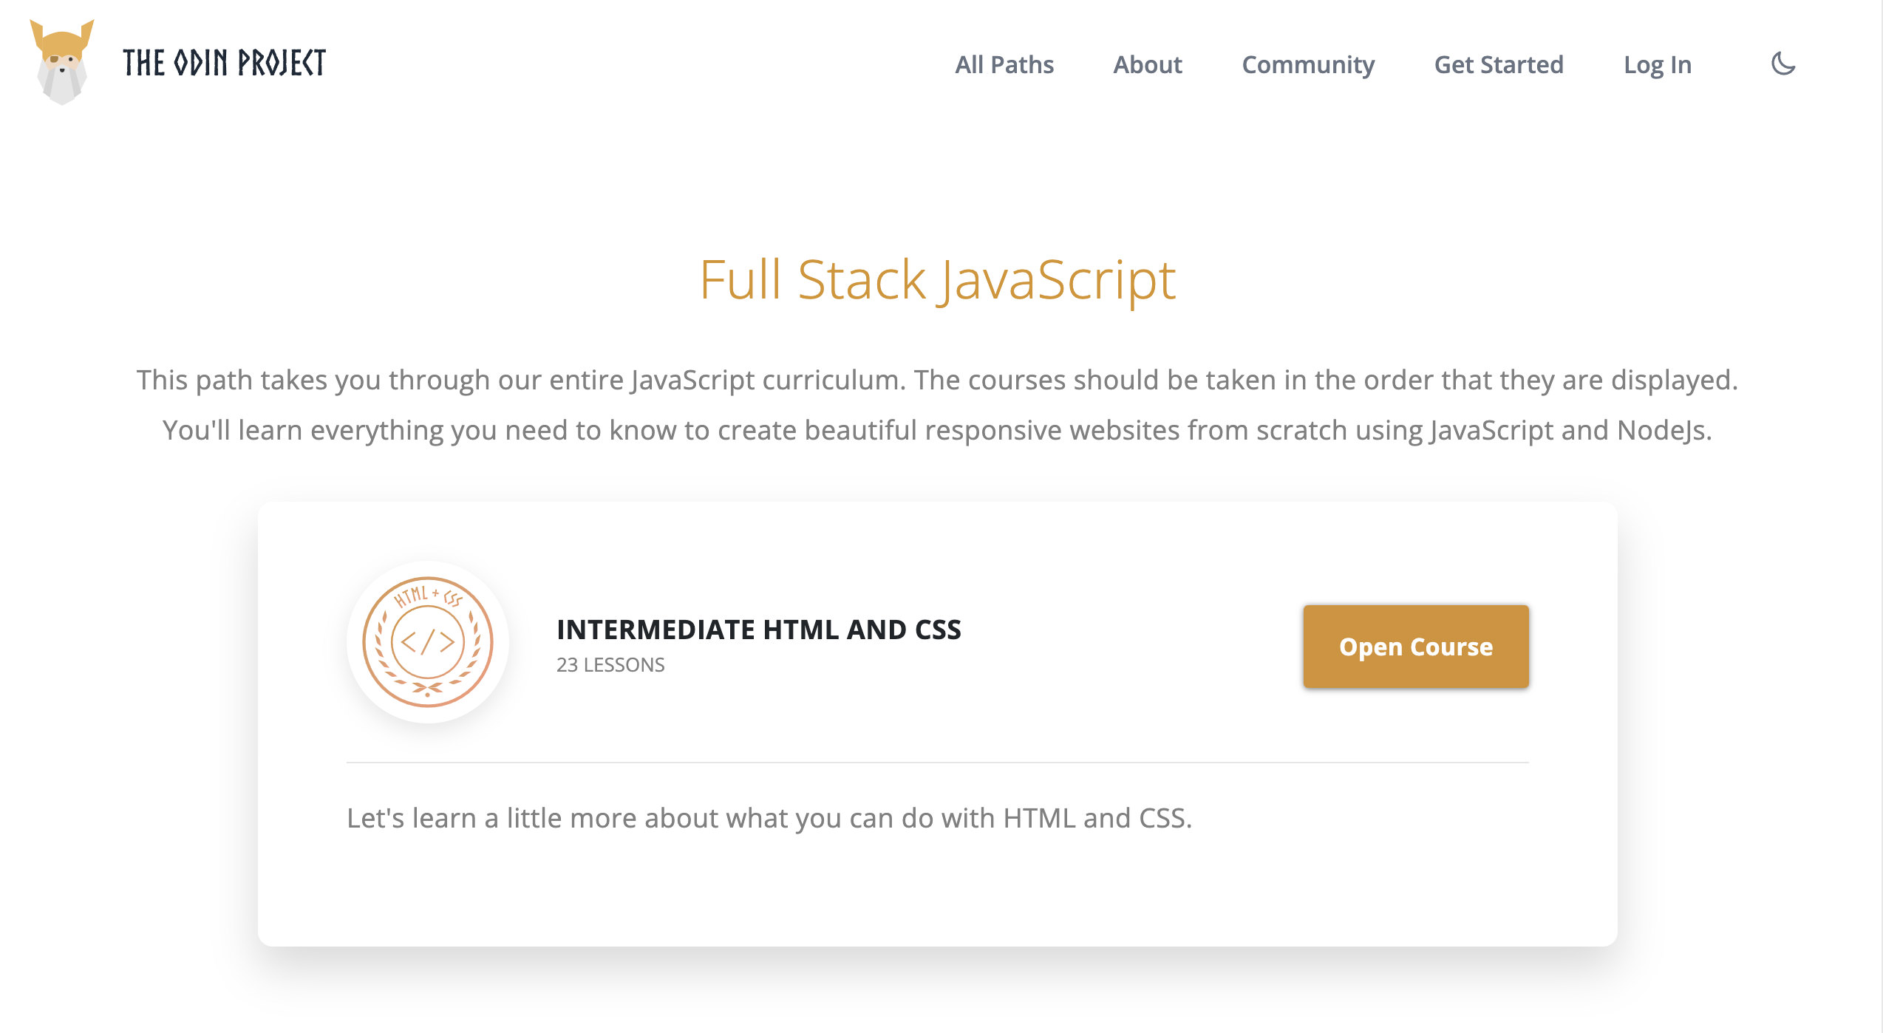Click the 'You'll learn everything you need' line

pyautogui.click(x=937, y=431)
